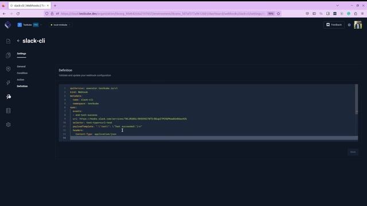Open the environment selector dropdown

tap(60, 25)
